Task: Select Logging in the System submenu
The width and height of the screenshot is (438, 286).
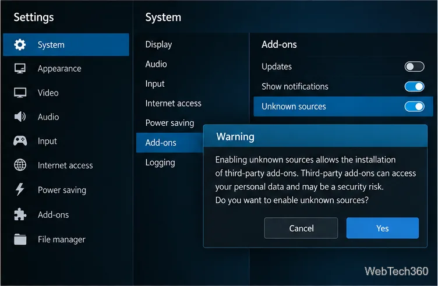Action: point(160,163)
